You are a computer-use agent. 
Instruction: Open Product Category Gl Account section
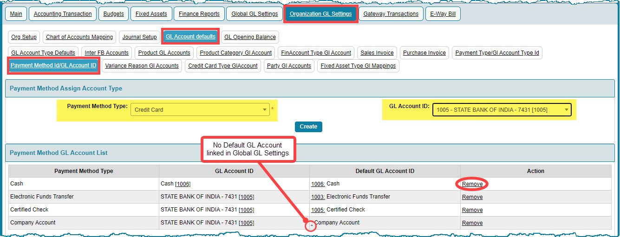point(236,53)
